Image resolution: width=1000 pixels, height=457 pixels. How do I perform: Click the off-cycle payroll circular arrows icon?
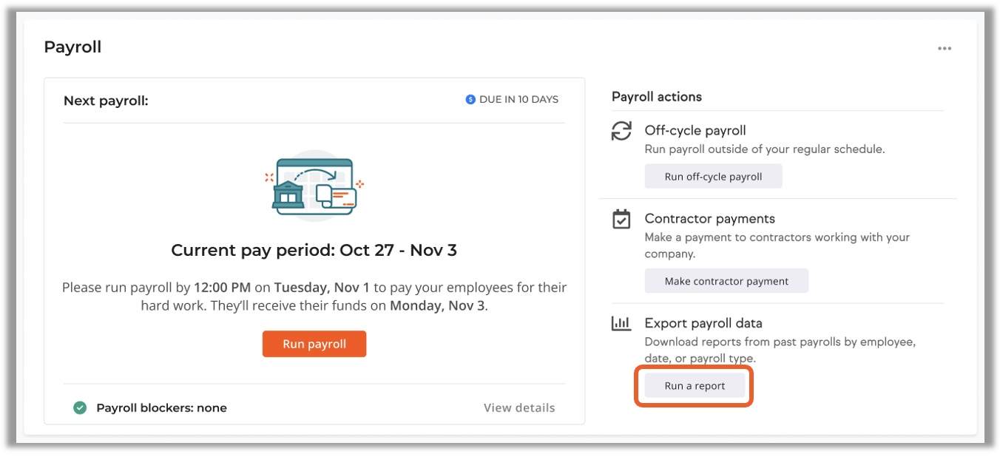pos(621,132)
